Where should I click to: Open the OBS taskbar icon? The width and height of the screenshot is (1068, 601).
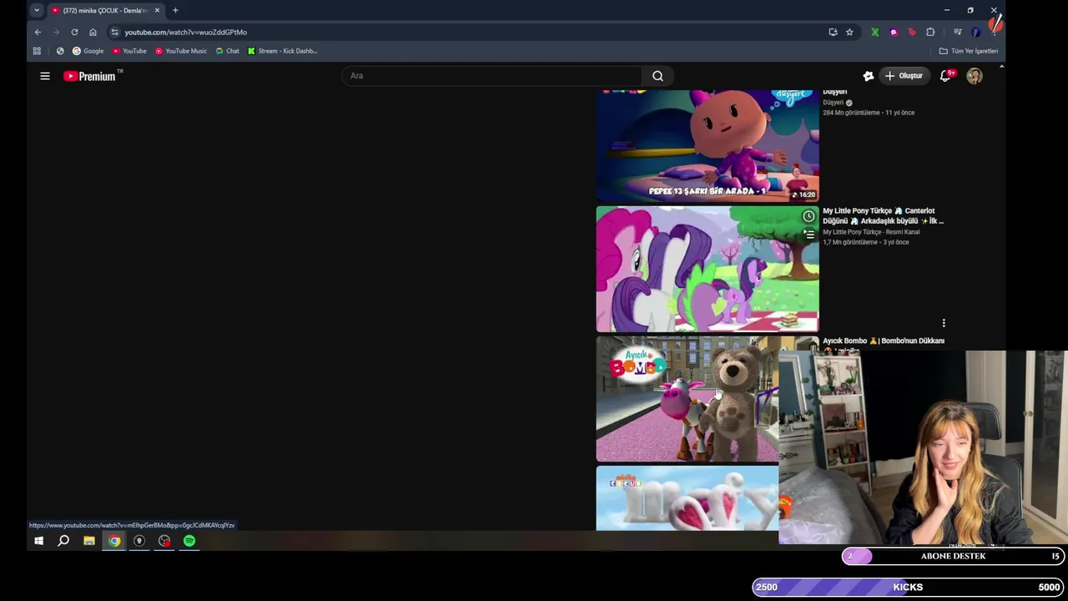(139, 541)
